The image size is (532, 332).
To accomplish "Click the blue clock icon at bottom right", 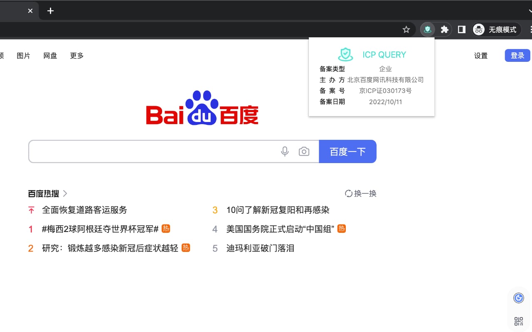I will (518, 298).
